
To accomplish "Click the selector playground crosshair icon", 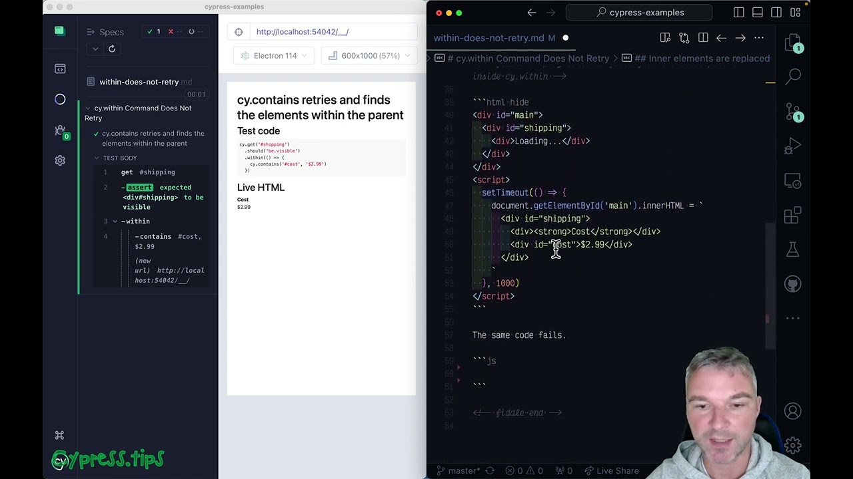I will click(x=239, y=32).
